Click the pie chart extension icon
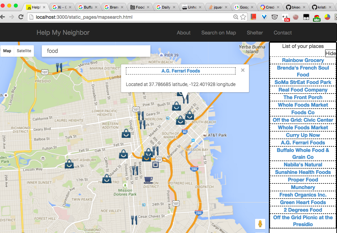This screenshot has height=233, width=337. point(327,17)
